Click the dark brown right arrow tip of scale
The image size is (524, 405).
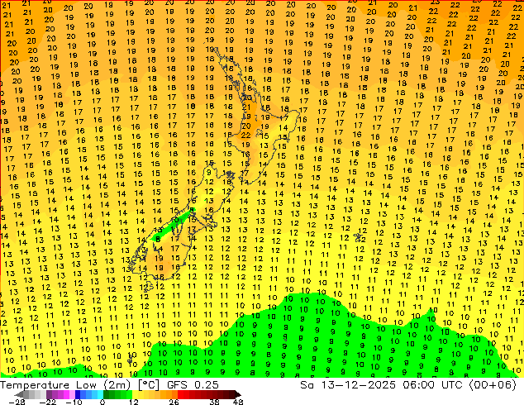[237, 394]
